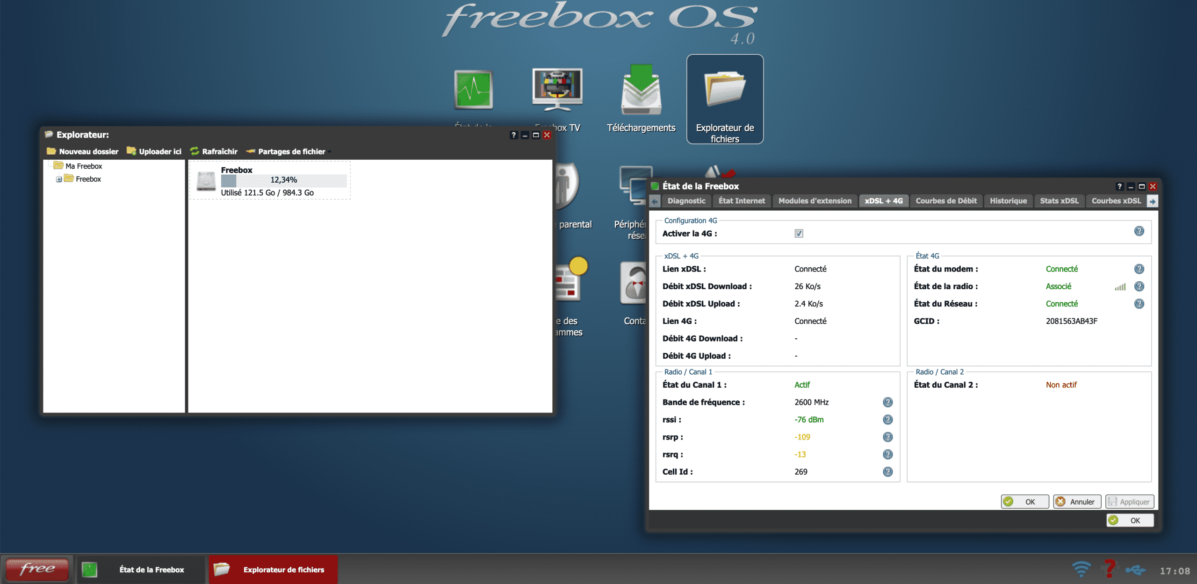
Task: Disable the Activer la 4G checkbox
Action: click(x=799, y=234)
